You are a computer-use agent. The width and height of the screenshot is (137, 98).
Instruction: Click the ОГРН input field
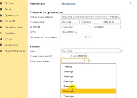pyautogui.click(x=74, y=32)
